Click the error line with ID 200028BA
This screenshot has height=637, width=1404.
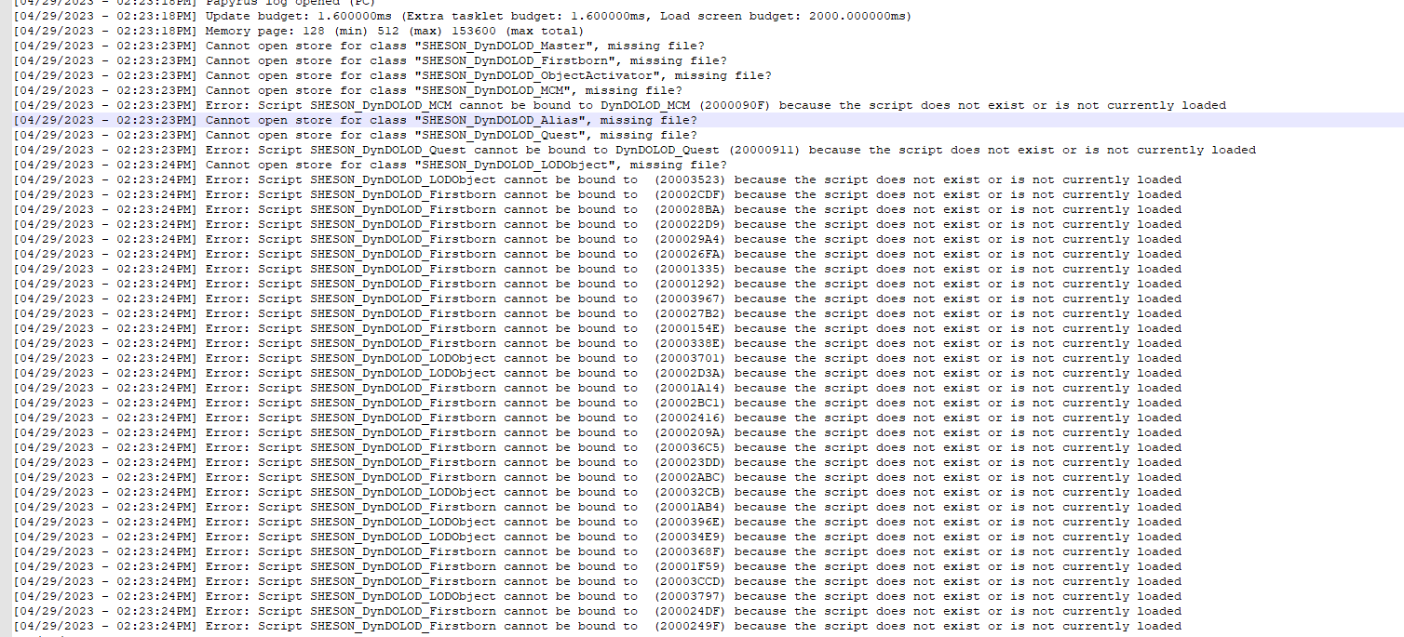pos(598,209)
